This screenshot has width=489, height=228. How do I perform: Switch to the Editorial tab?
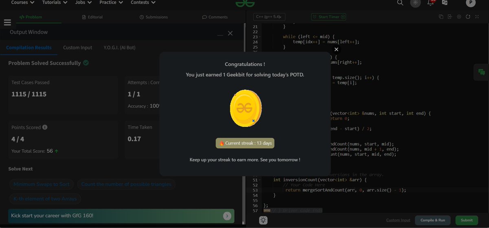pos(92,17)
